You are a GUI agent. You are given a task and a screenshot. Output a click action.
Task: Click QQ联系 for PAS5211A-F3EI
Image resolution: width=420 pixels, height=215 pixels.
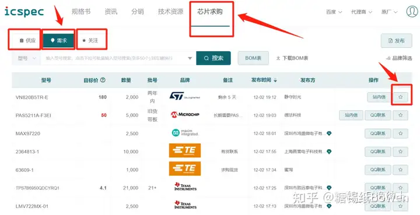(x=378, y=115)
